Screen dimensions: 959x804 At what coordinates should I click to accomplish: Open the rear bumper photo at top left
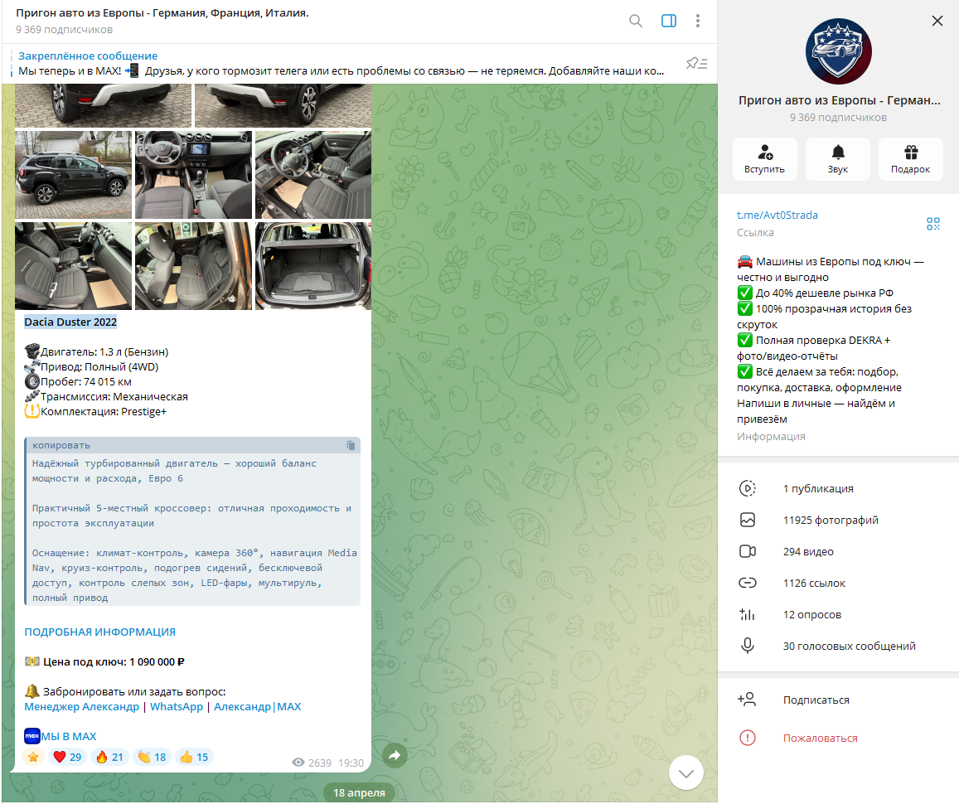[103, 106]
